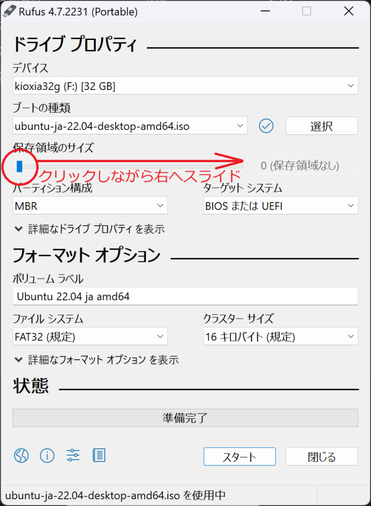Click the 状態 heading
Viewport: 371px width, 506px height.
[x=31, y=385]
